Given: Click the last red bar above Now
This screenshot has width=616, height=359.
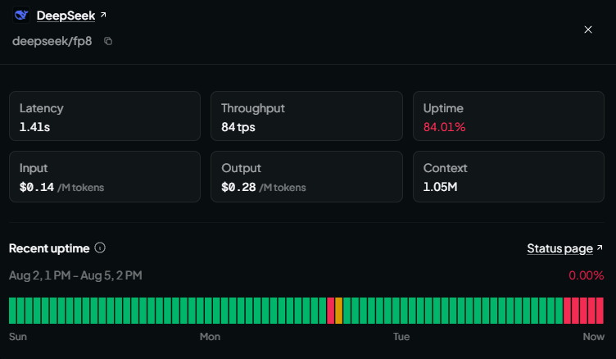Looking at the screenshot, I should [x=600, y=311].
